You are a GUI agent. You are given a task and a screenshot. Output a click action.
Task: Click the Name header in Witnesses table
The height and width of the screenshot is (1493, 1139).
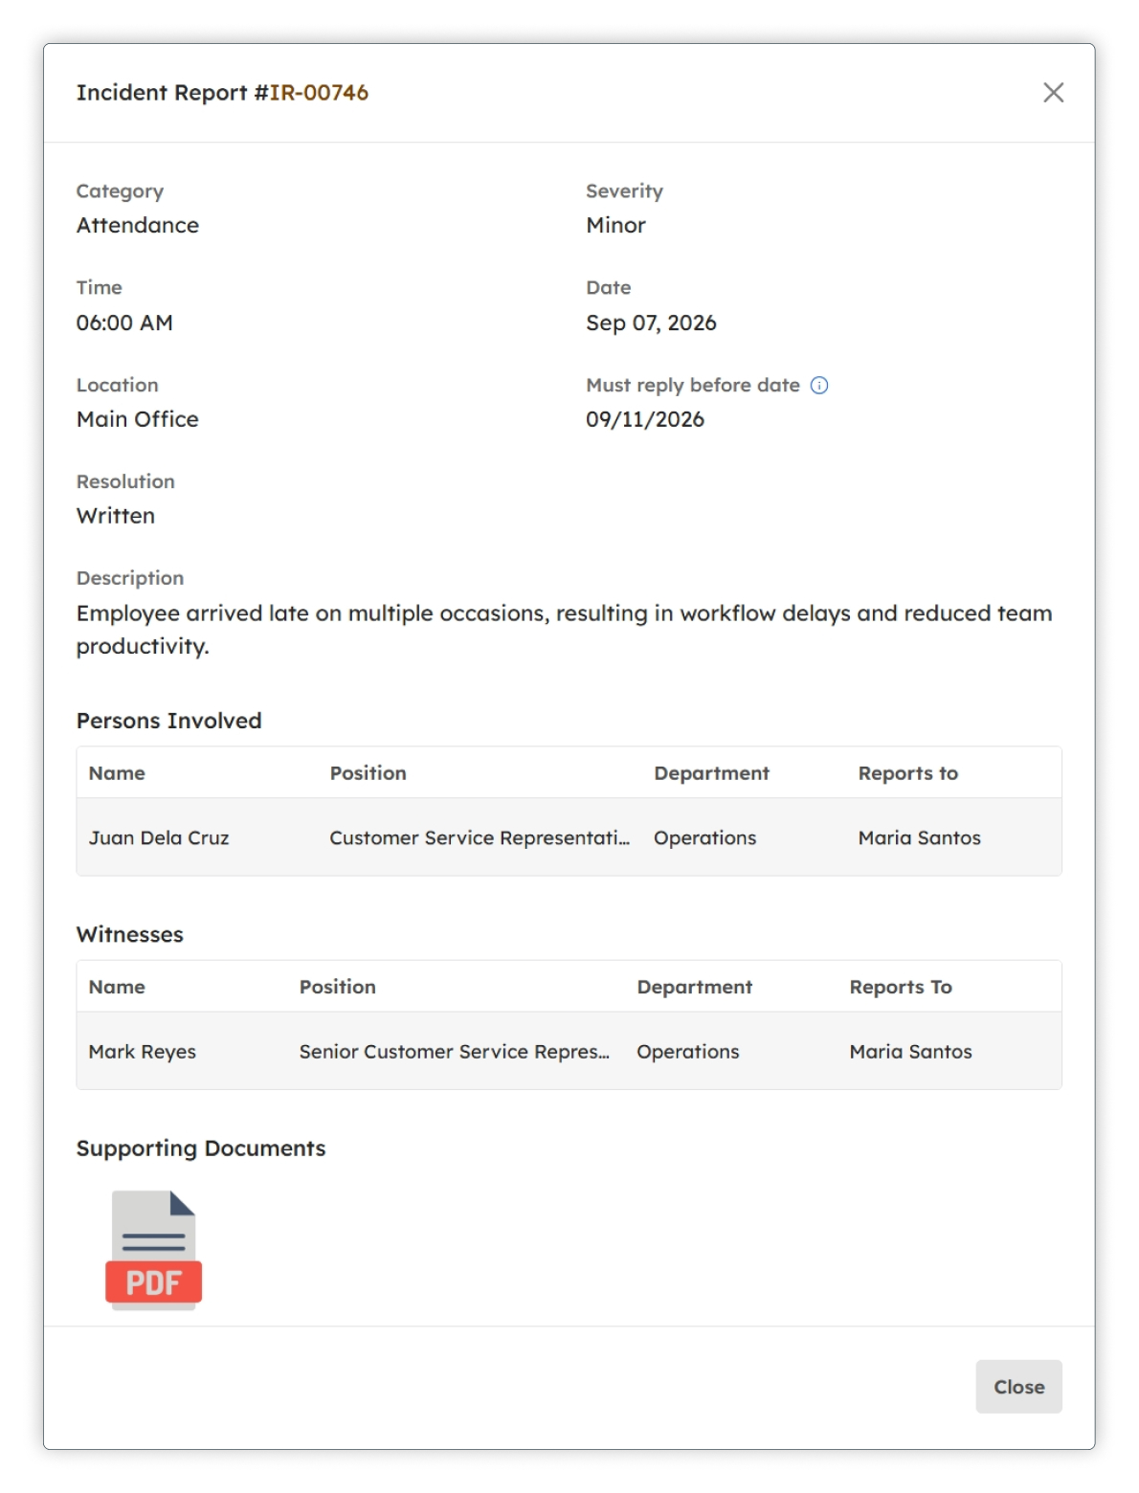pos(117,986)
